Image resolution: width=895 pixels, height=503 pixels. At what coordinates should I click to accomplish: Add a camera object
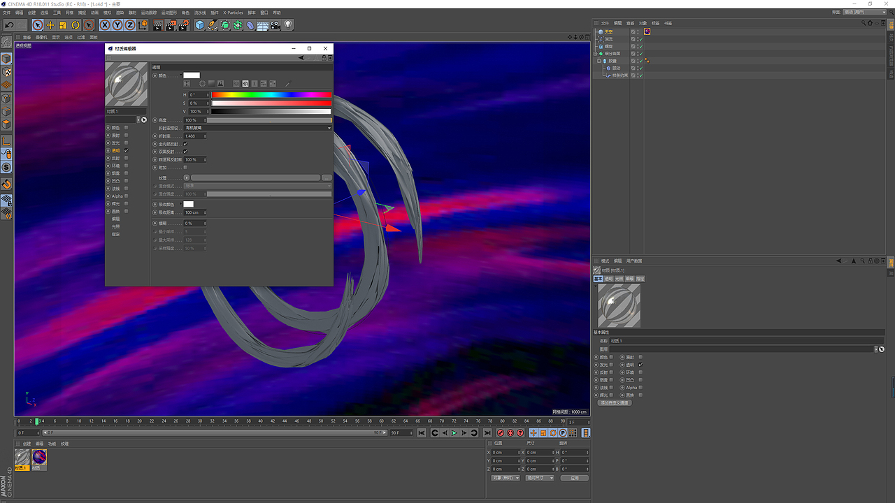click(x=275, y=25)
